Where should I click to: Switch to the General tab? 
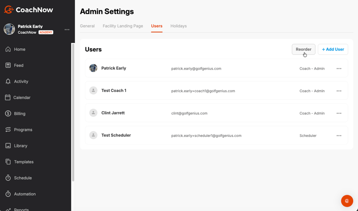point(87,26)
